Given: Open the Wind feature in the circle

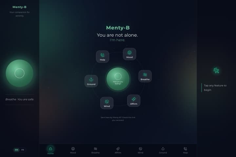Looking at the screenshot, I should tap(107, 103).
